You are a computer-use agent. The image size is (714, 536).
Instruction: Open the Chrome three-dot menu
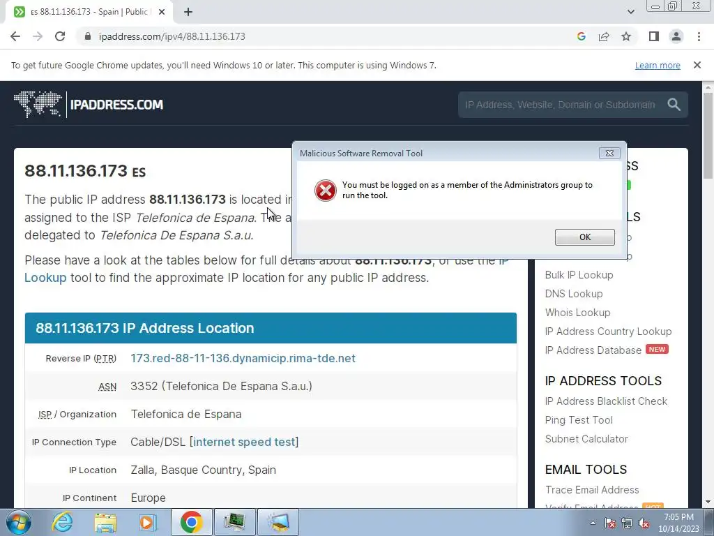pos(699,36)
